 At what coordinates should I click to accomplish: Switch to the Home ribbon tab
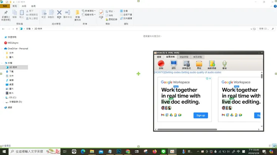pos(15,6)
